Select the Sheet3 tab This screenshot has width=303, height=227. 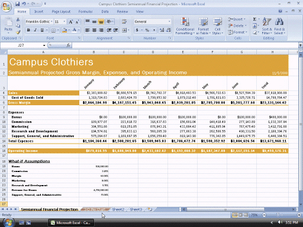pos(136,209)
